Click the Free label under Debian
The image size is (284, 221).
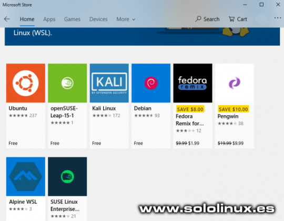click(x=138, y=143)
